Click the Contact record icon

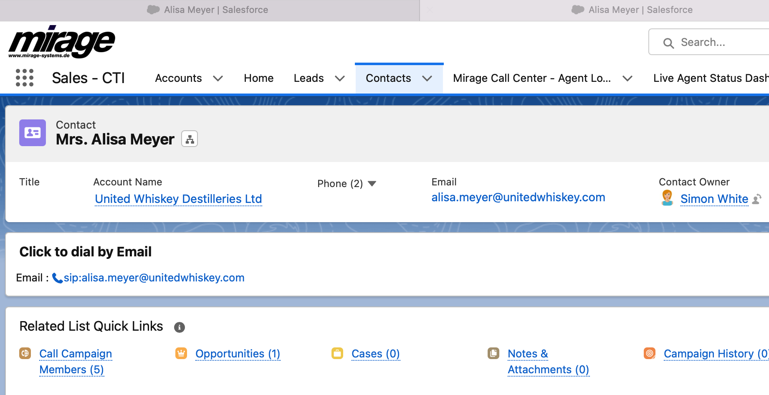33,133
